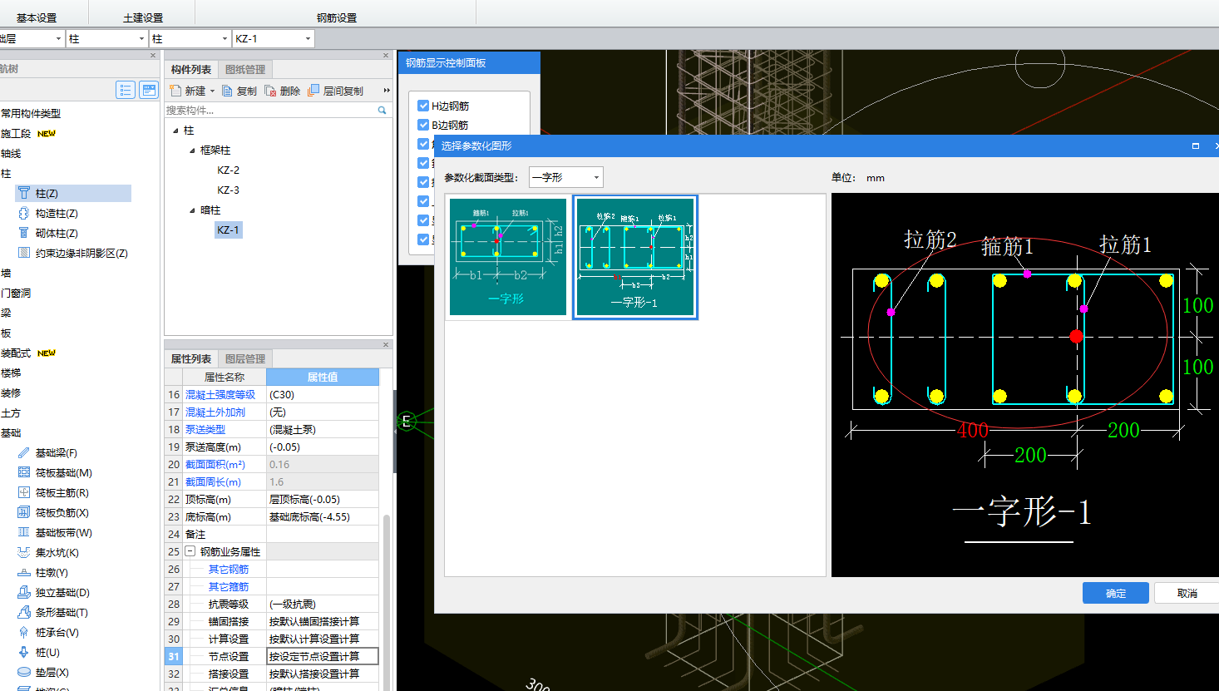Click the 确定 confirm button

[x=1116, y=593]
